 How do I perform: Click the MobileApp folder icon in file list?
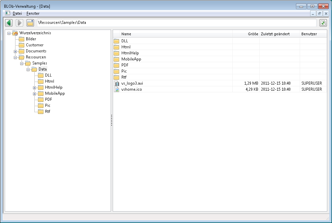pos(117,59)
